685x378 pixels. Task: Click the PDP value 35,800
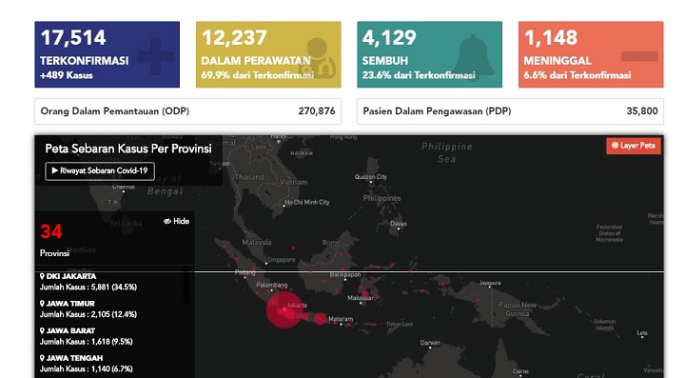tap(642, 111)
